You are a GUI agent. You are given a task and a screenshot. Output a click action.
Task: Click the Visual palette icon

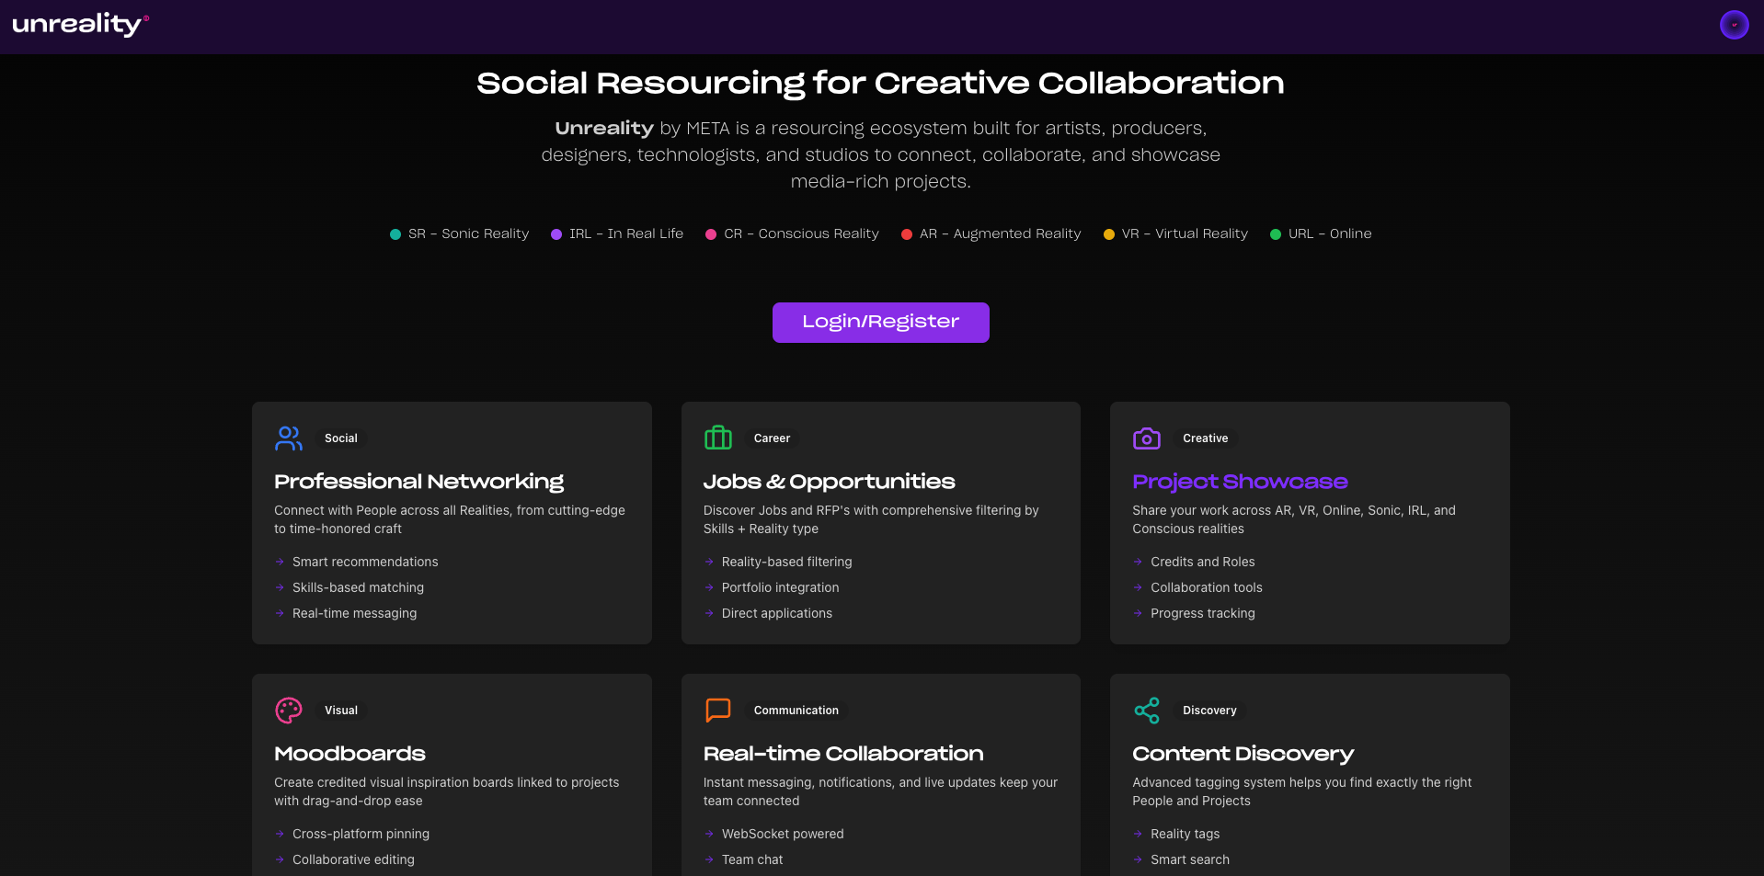point(288,711)
